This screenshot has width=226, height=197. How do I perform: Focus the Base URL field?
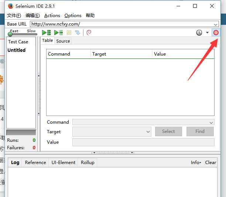pos(124,24)
